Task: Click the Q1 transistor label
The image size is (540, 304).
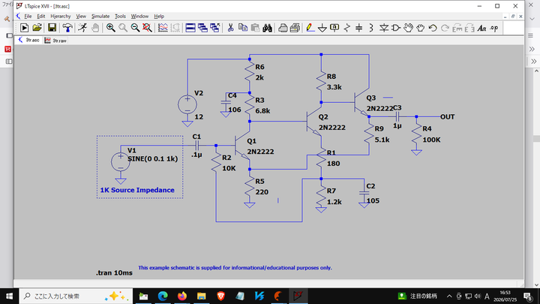Action: click(251, 141)
